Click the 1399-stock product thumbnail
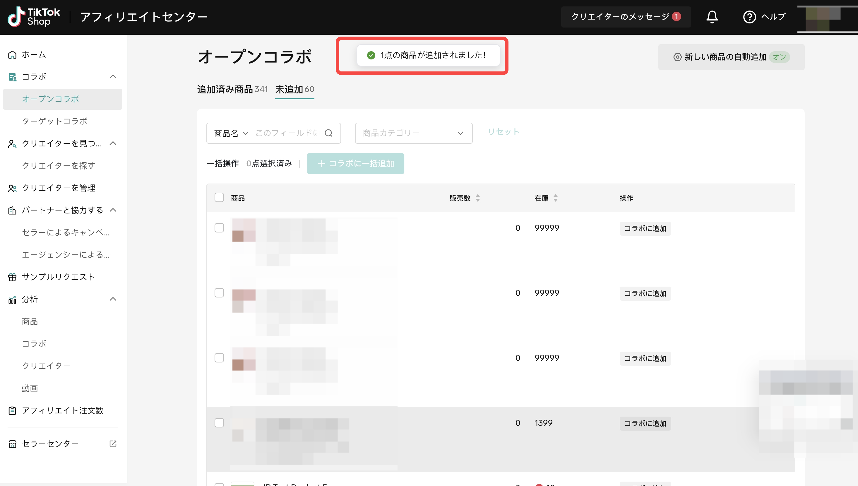 (x=244, y=430)
